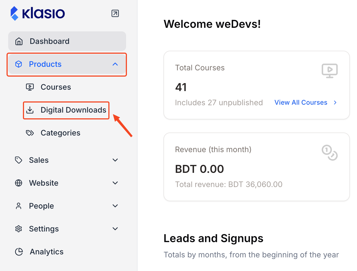This screenshot has width=357, height=271.
Task: Click the Settings gear icon
Action: [x=19, y=229]
